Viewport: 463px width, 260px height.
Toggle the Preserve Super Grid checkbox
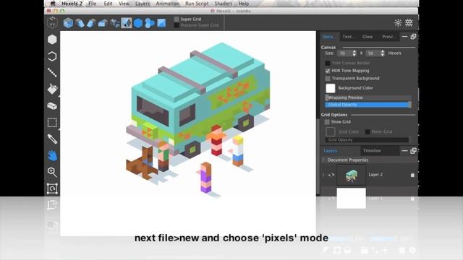point(177,25)
